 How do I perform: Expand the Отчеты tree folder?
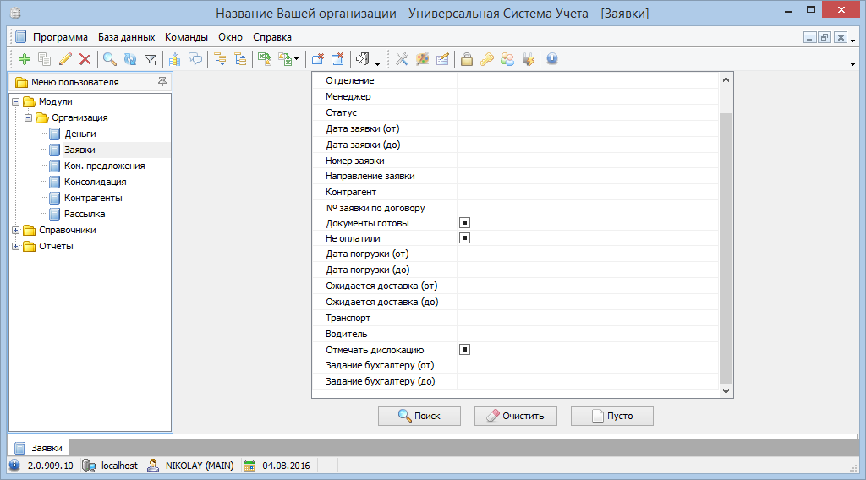(x=15, y=246)
